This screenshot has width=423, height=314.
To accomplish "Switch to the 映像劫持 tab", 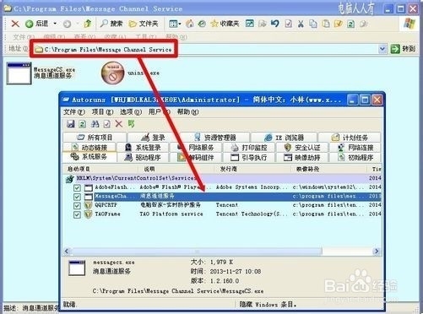I will coord(302,157).
